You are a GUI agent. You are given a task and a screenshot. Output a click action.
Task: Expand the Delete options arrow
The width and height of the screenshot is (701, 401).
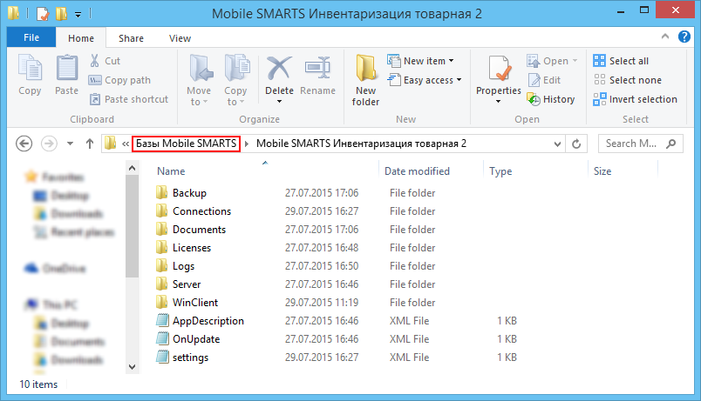click(279, 102)
